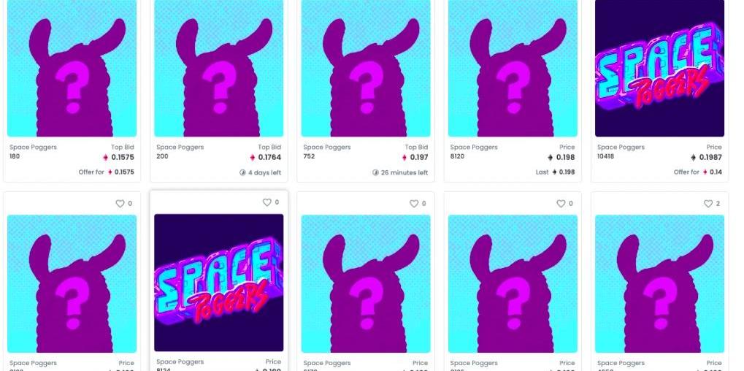Open item number 752 listing
Image resolution: width=744 pixels, height=371 pixels.
point(309,156)
